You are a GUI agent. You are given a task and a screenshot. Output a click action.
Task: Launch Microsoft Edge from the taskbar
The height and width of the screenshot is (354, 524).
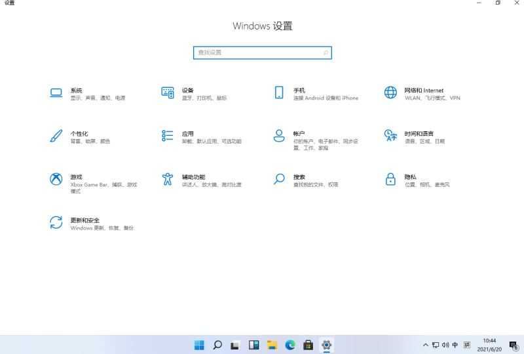(290, 345)
